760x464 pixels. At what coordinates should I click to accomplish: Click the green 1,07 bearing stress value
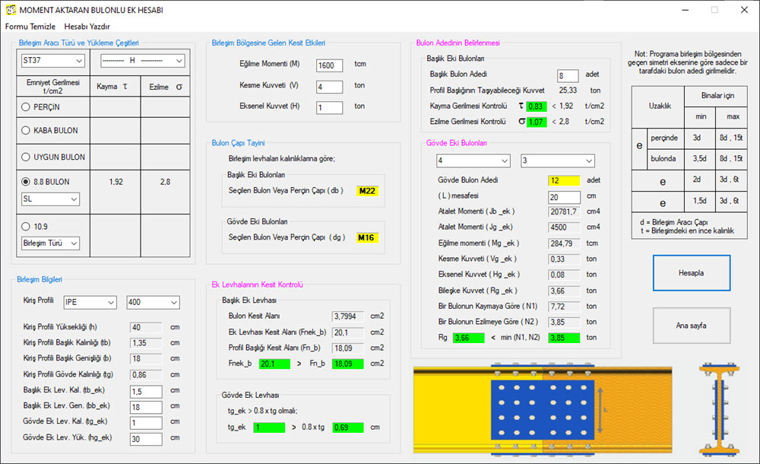point(537,122)
